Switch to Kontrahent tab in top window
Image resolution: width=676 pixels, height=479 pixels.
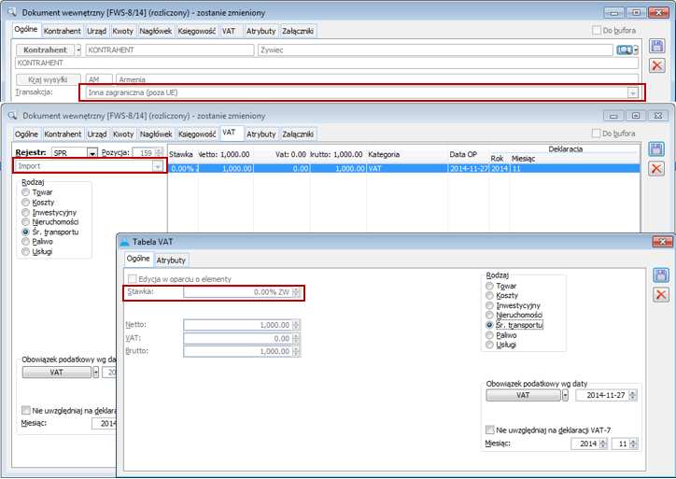click(62, 31)
